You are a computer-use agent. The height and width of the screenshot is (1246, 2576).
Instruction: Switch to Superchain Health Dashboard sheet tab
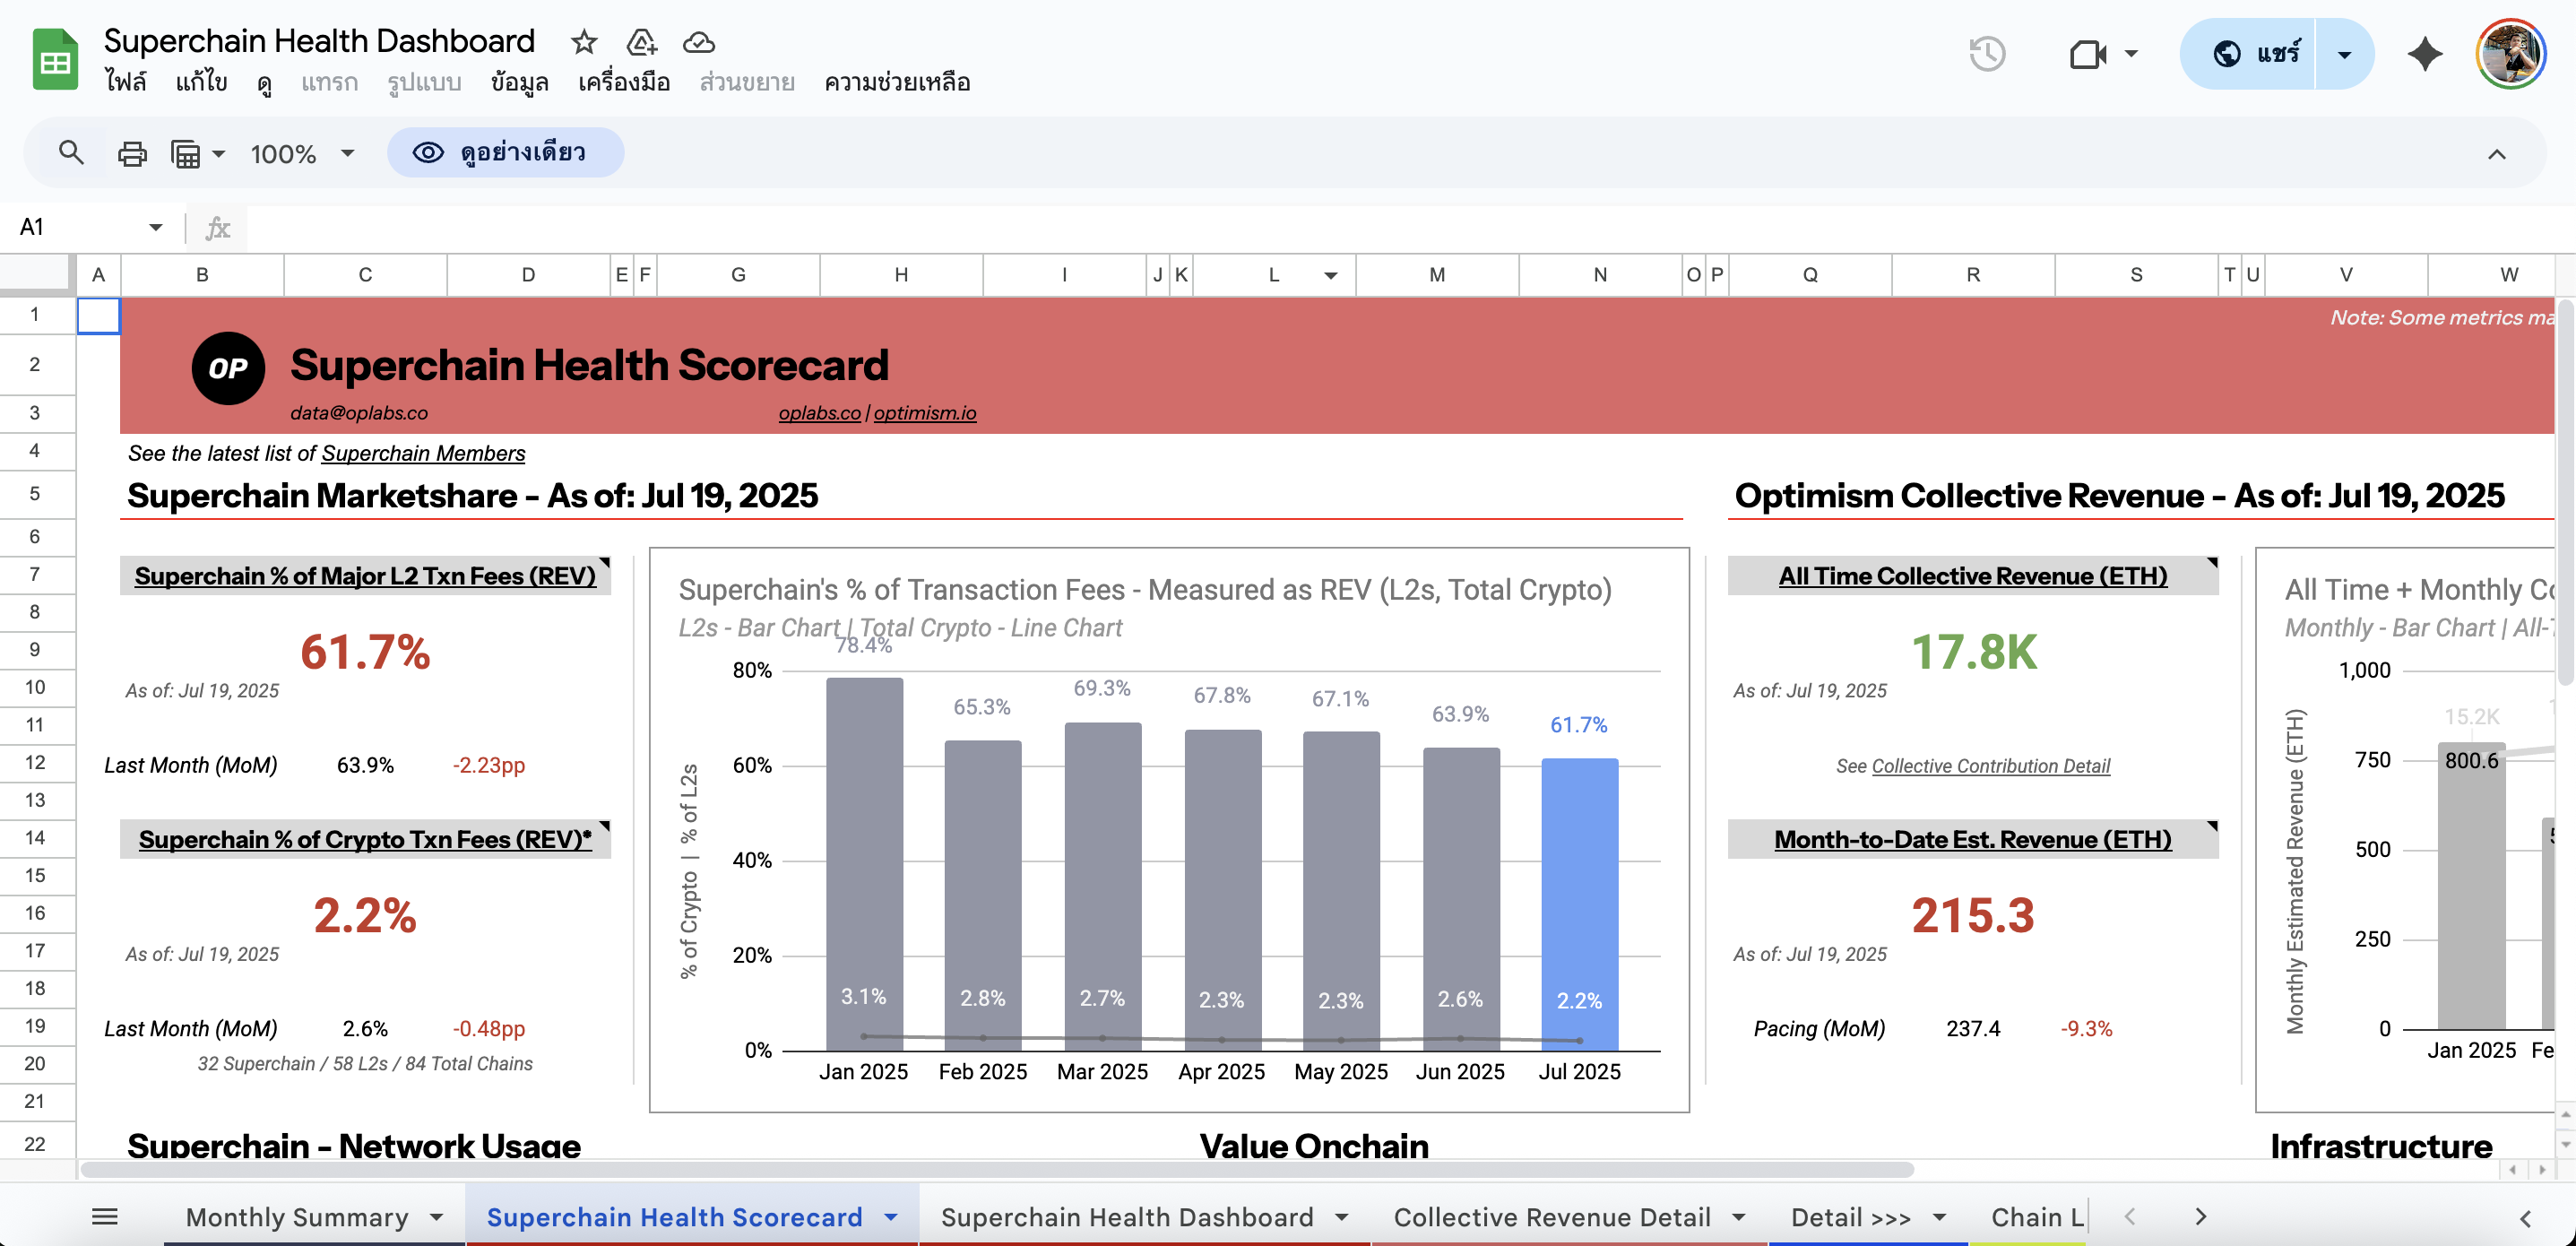point(1127,1217)
